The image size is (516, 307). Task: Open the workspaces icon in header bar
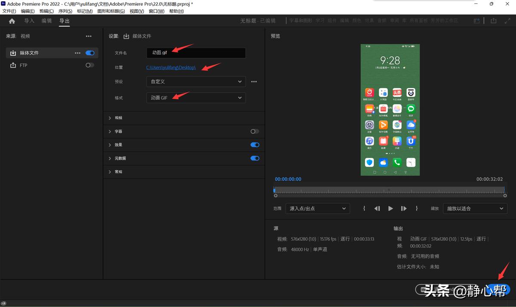(476, 21)
